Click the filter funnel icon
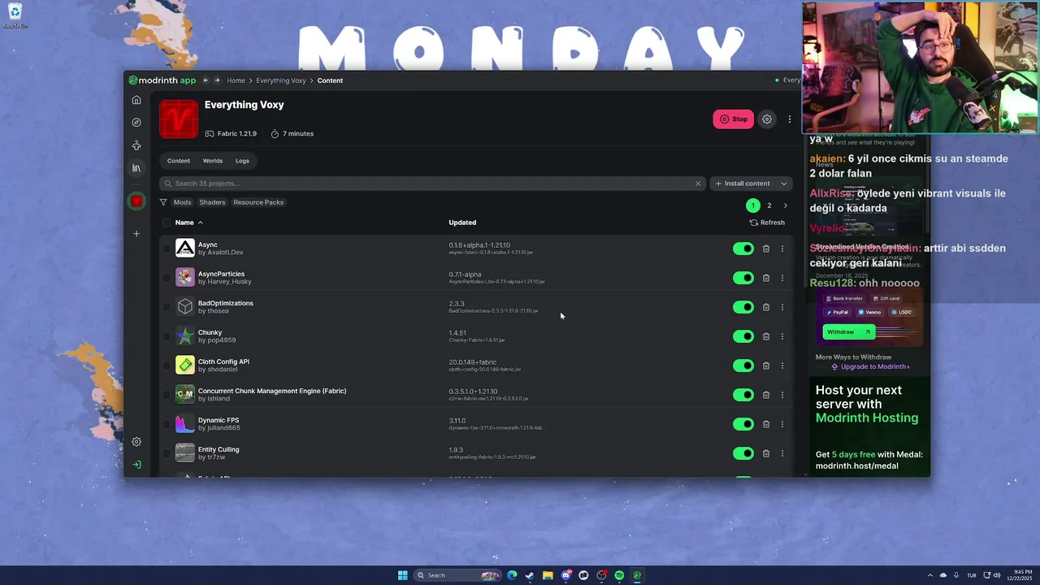Screen dimensions: 1040x585 (x=163, y=202)
